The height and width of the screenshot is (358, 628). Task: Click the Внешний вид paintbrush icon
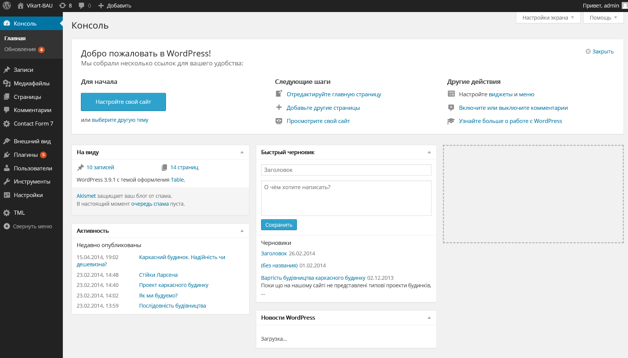[x=7, y=141]
